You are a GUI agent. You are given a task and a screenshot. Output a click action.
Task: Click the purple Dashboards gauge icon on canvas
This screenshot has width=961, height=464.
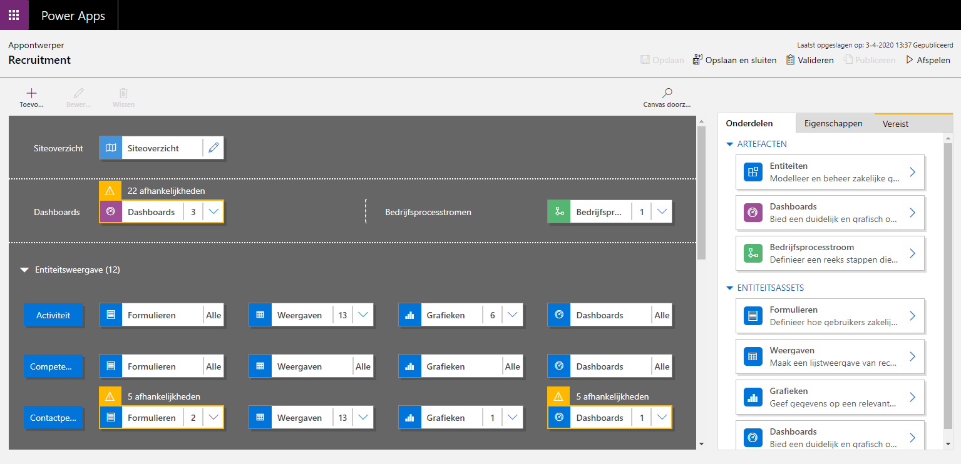[x=111, y=212]
